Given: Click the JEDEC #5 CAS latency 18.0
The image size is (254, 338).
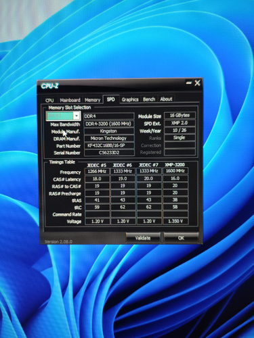Looking at the screenshot, I should [97, 178].
